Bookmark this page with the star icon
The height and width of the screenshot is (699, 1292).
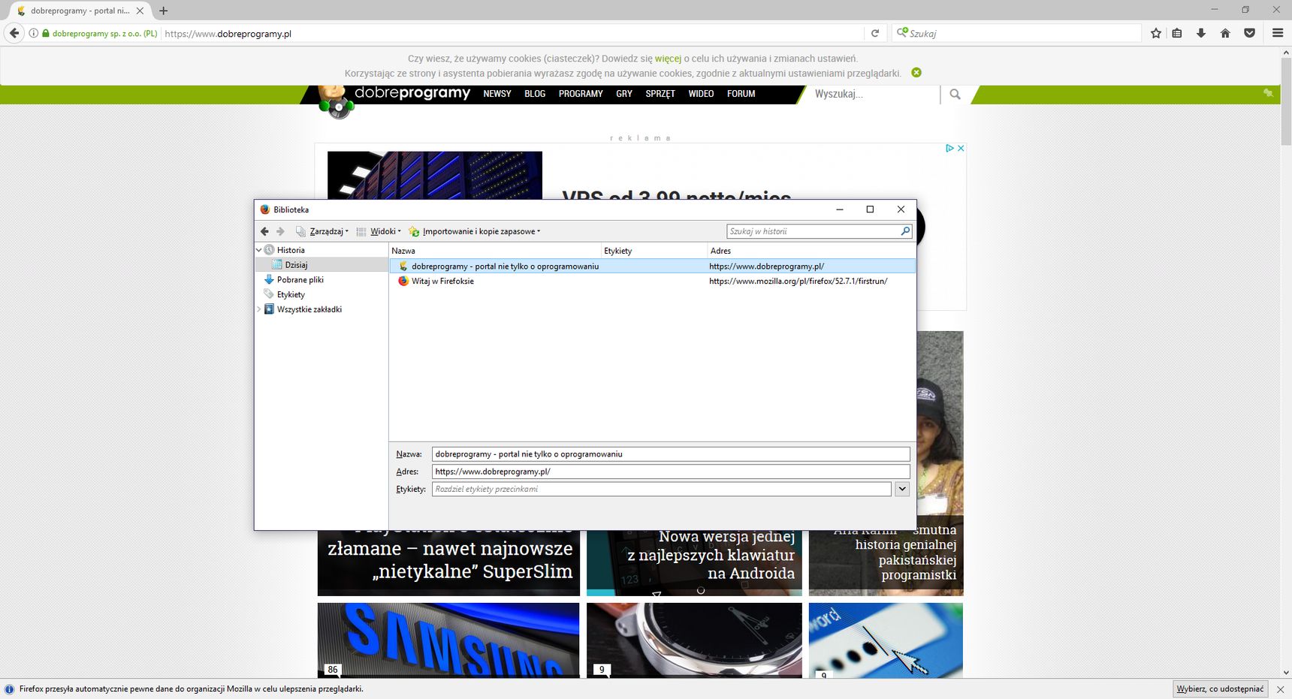(x=1156, y=33)
